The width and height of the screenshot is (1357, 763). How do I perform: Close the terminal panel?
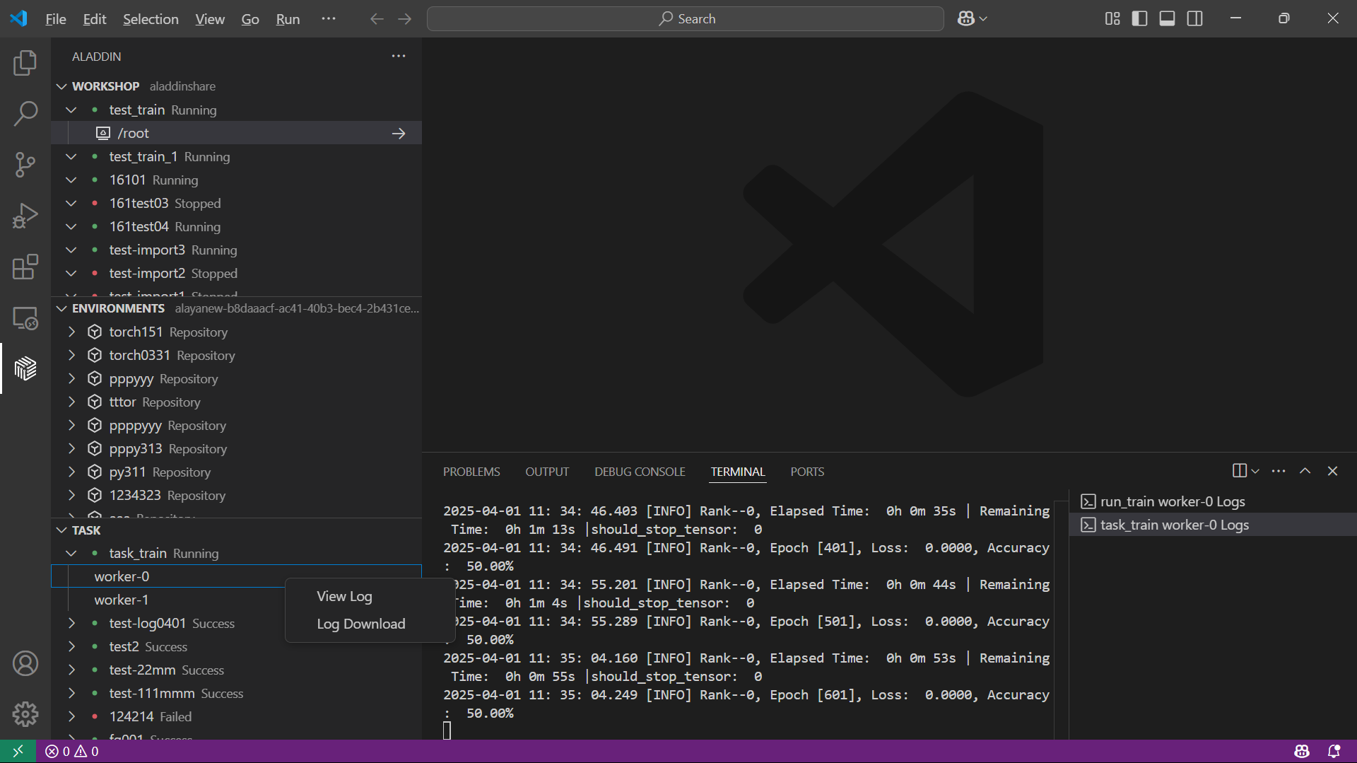coord(1332,471)
